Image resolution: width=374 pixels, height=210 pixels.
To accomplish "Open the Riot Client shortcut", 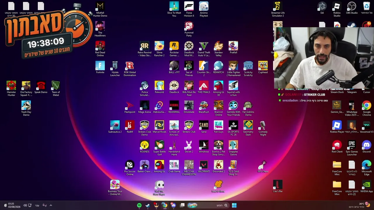I will point(337,147).
